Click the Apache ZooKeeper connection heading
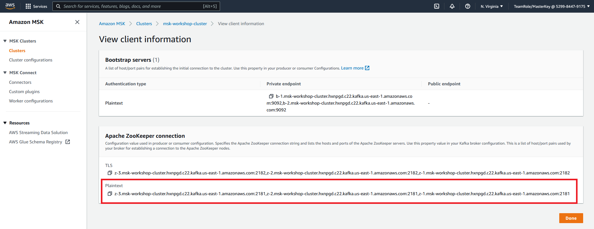Screen dimensions: 594x229 click(145, 136)
